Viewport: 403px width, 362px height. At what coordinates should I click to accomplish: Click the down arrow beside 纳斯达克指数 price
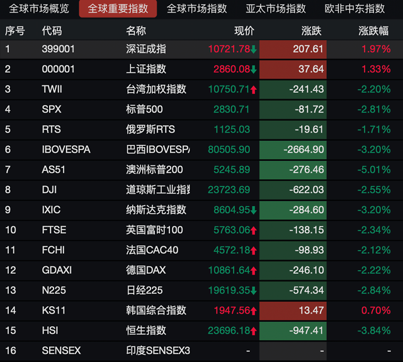[254, 210]
